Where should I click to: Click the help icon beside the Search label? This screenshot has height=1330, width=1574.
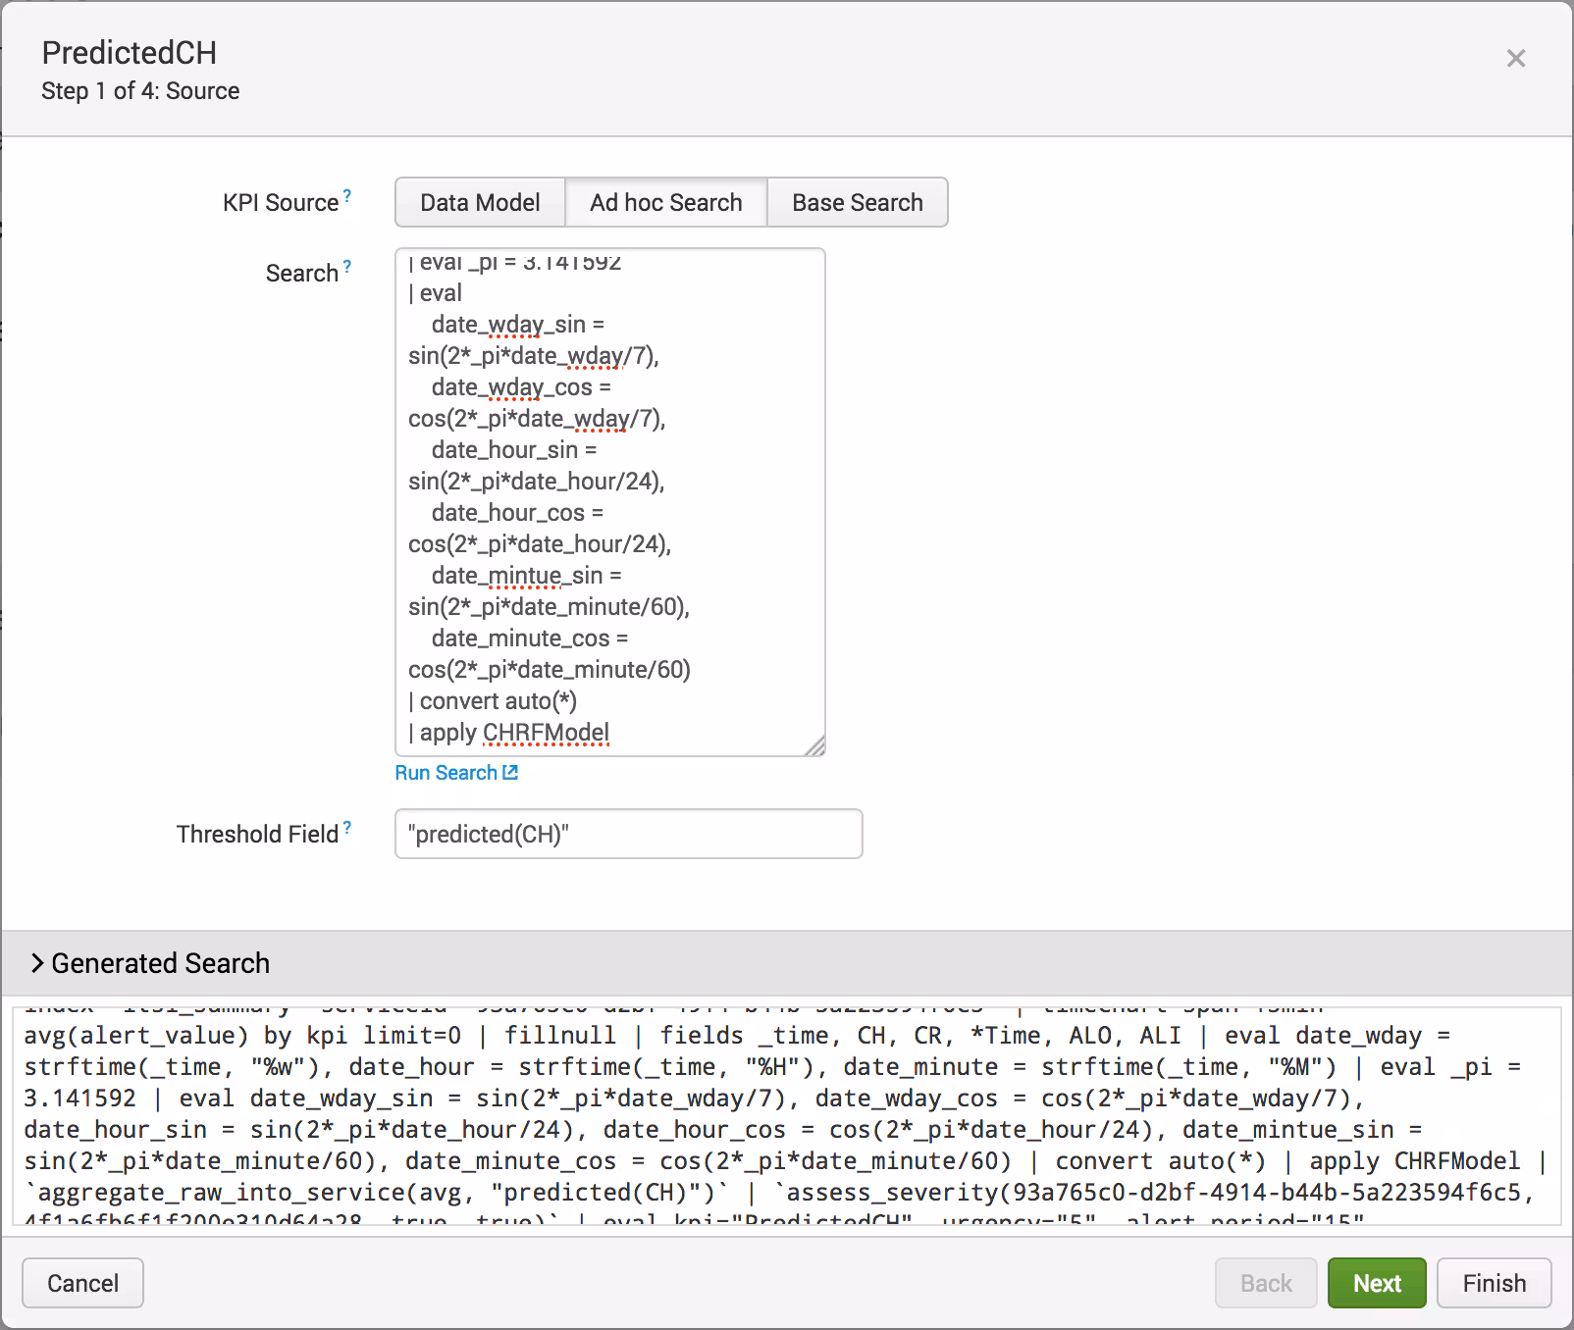pos(347,266)
